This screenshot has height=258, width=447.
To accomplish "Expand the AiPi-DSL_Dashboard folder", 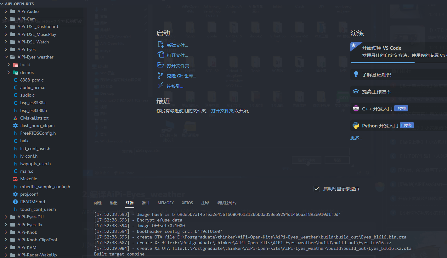I will 6,26.
